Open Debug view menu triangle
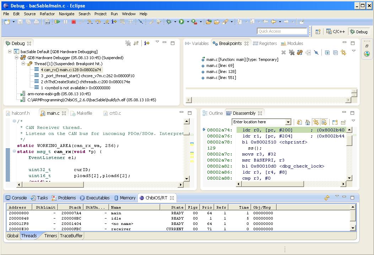 point(157,42)
